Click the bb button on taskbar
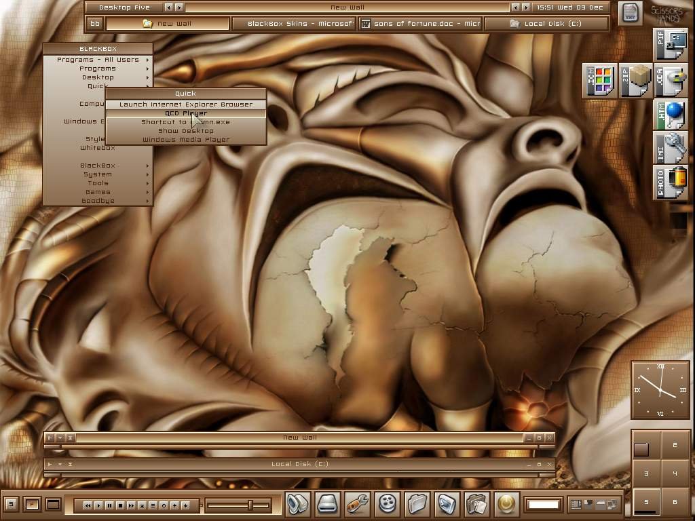695x521 pixels. 95,24
